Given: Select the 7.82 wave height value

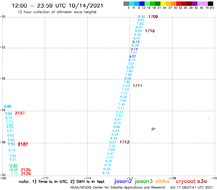Looking at the screenshot, I should click(x=140, y=24).
